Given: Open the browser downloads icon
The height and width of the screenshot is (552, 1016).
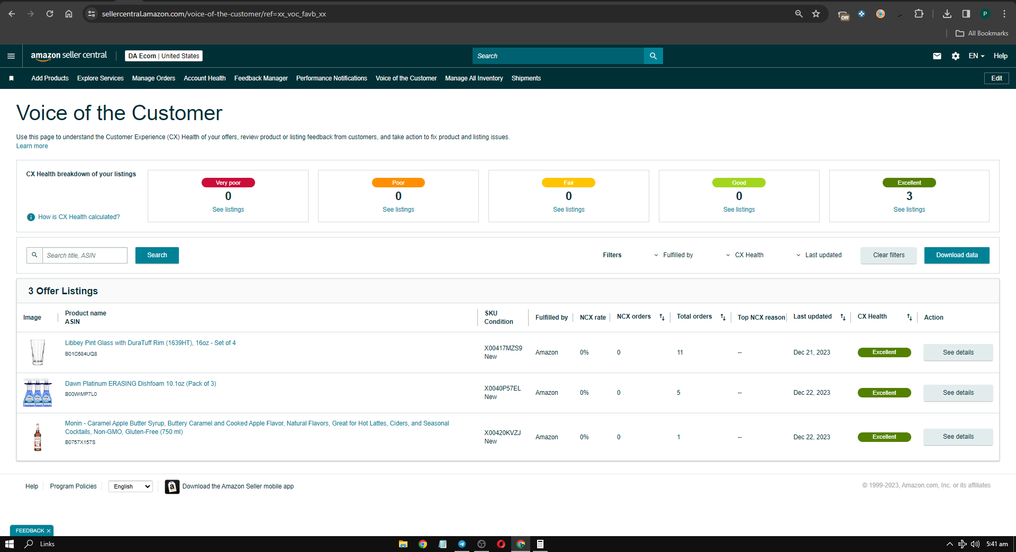Looking at the screenshot, I should click(x=947, y=14).
